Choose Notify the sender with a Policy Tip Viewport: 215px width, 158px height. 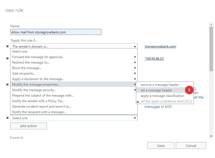coord(74,101)
